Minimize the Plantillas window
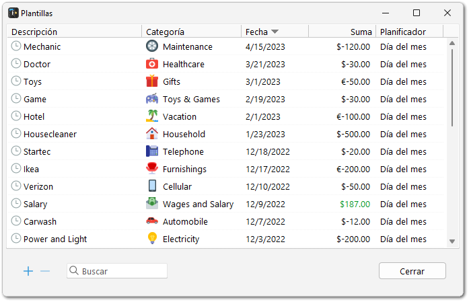This screenshot has height=302, width=469. [x=386, y=13]
